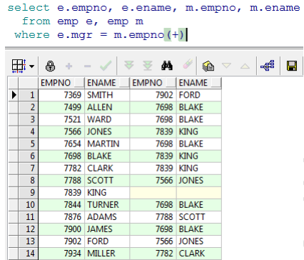Click the SMITH cell
The height and width of the screenshot is (260, 304).
(x=107, y=95)
